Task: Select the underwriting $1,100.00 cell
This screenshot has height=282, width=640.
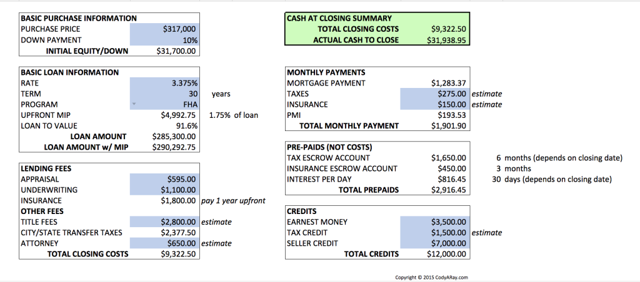Action: [x=164, y=190]
